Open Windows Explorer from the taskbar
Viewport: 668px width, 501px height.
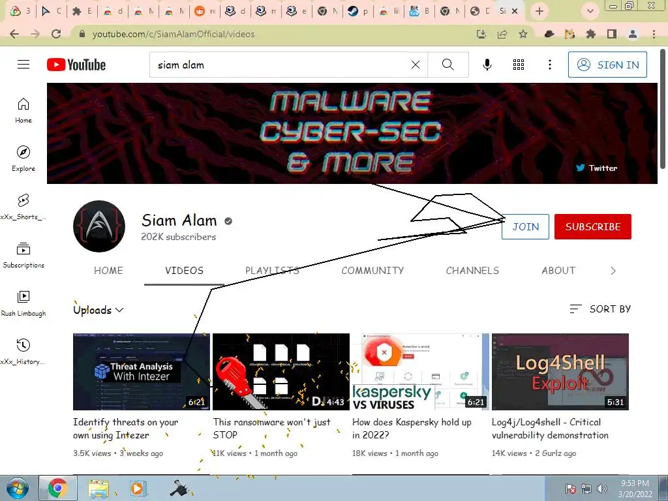point(99,488)
